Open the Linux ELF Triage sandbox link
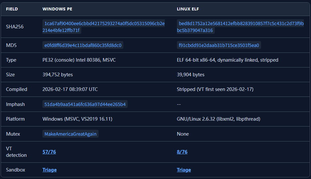Image resolution: width=311 pixels, height=179 pixels. tap(184, 170)
